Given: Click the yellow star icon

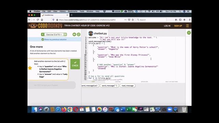Looking at the screenshot, I should pyautogui.click(x=30, y=68).
